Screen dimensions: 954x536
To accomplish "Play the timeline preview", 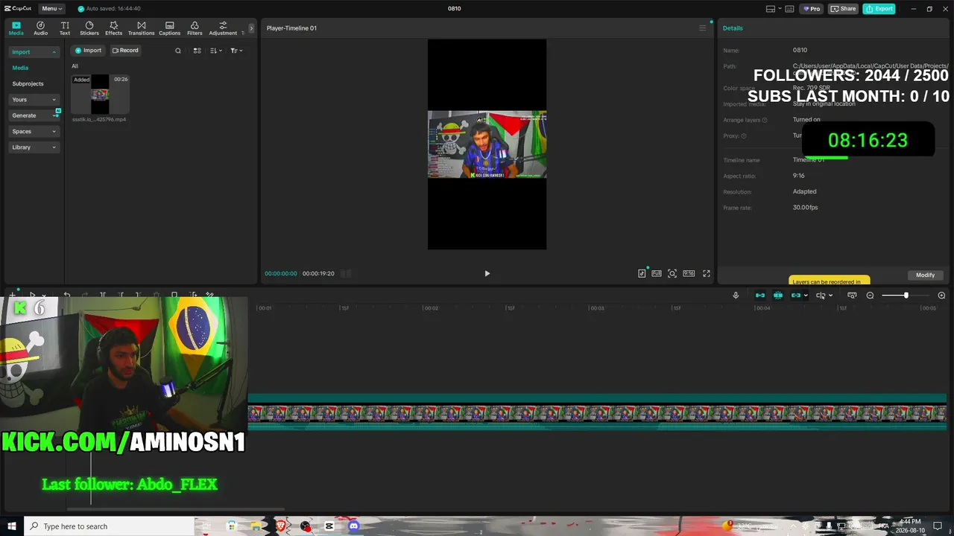I will click(x=487, y=273).
